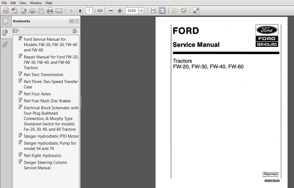Viewport: 294px width, 188px height.
Task: Click the Open file icon
Action: [x=6, y=11]
